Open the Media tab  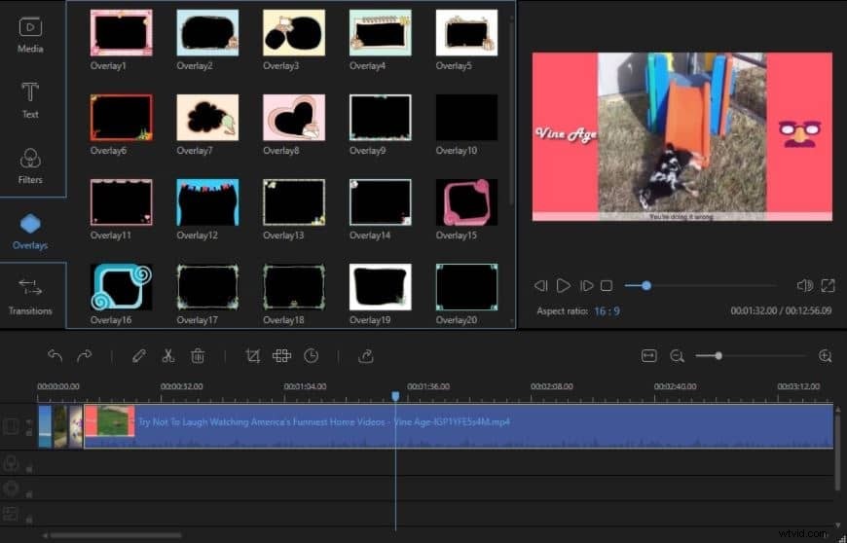[x=30, y=34]
